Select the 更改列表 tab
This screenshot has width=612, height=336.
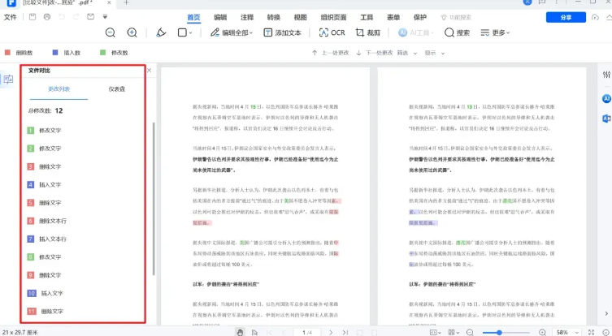[59, 89]
